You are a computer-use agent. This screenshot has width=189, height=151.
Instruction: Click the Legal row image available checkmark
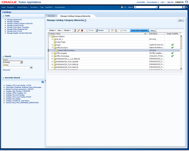click(172, 45)
